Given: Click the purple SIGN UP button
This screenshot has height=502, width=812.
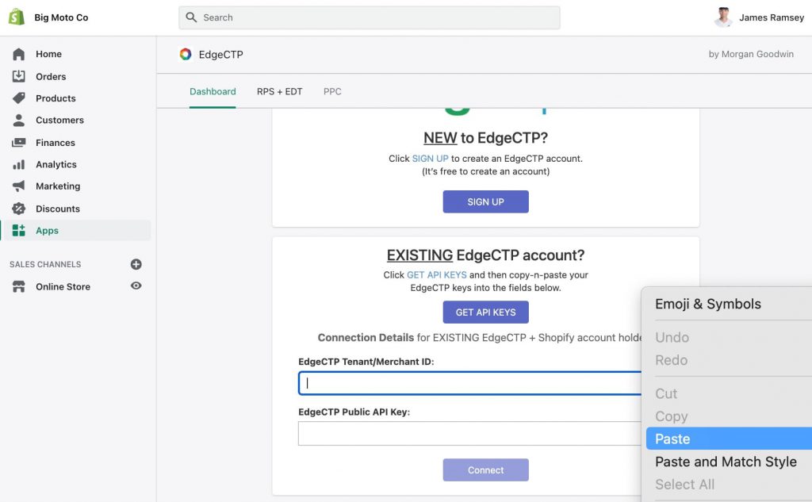Looking at the screenshot, I should coord(486,201).
